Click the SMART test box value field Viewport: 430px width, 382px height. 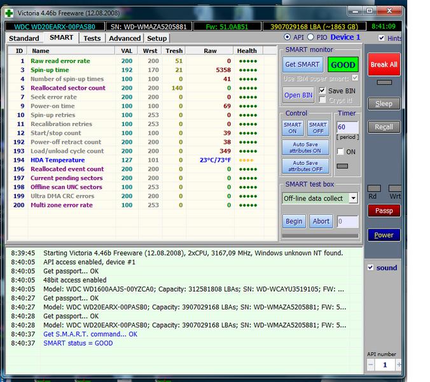coord(347,222)
